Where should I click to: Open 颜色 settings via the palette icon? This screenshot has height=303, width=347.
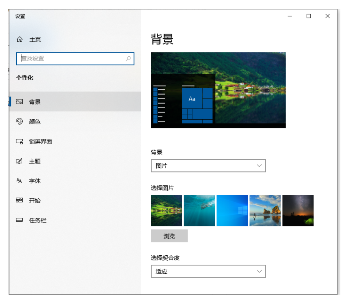click(19, 122)
